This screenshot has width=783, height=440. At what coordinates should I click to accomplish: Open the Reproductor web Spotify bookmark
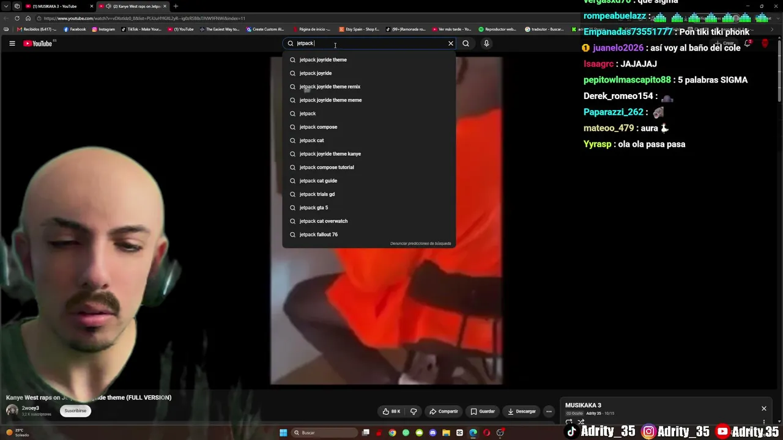(x=498, y=29)
